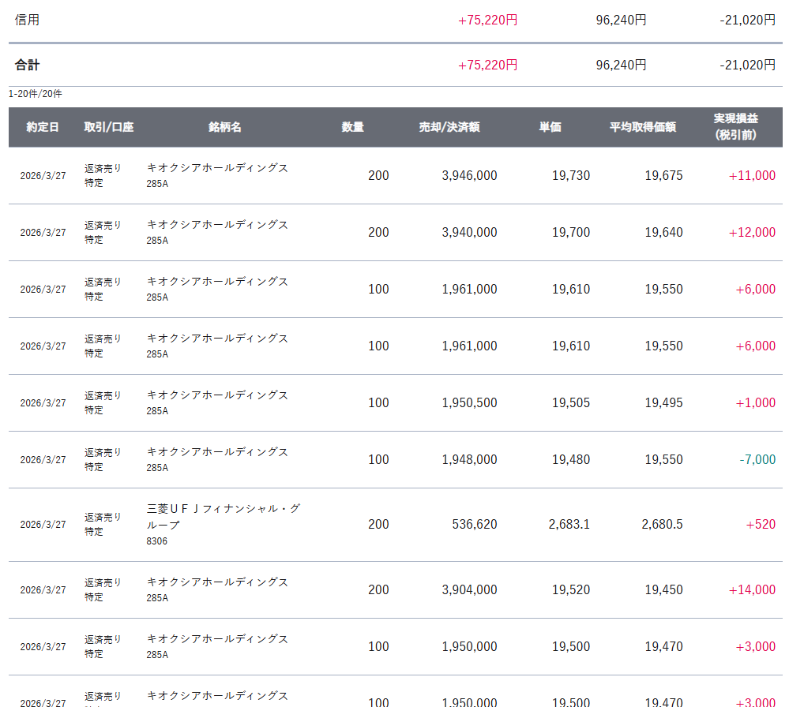789x707 pixels.
Task: Click the 取引/口座 column header
Action: tap(109, 127)
